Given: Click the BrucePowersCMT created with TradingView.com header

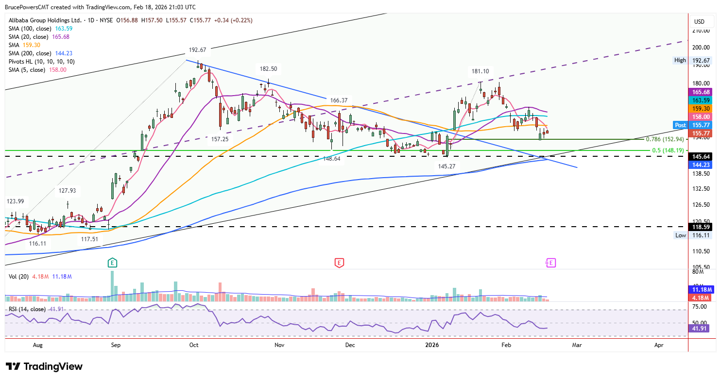Looking at the screenshot, I should pyautogui.click(x=100, y=7).
